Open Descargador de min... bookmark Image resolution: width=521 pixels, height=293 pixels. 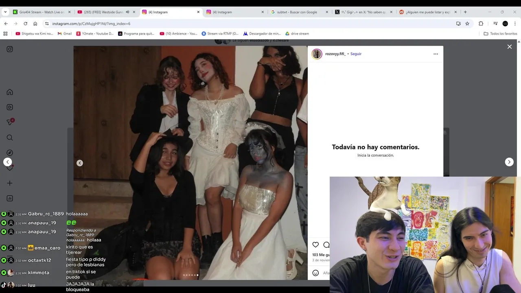pyautogui.click(x=262, y=33)
